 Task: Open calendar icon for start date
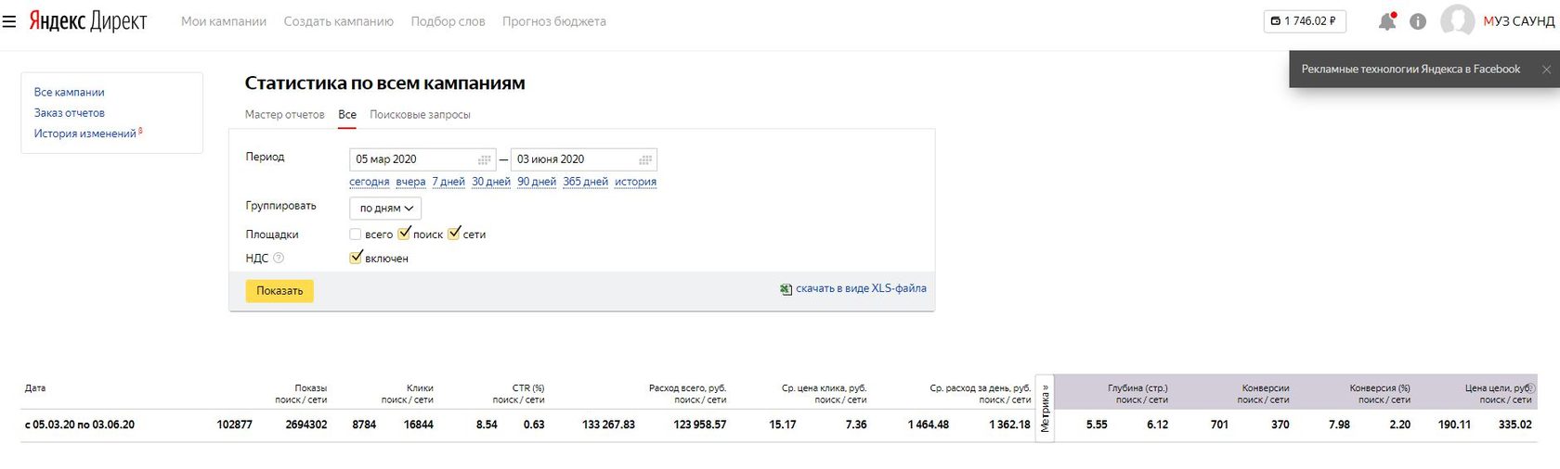[484, 159]
